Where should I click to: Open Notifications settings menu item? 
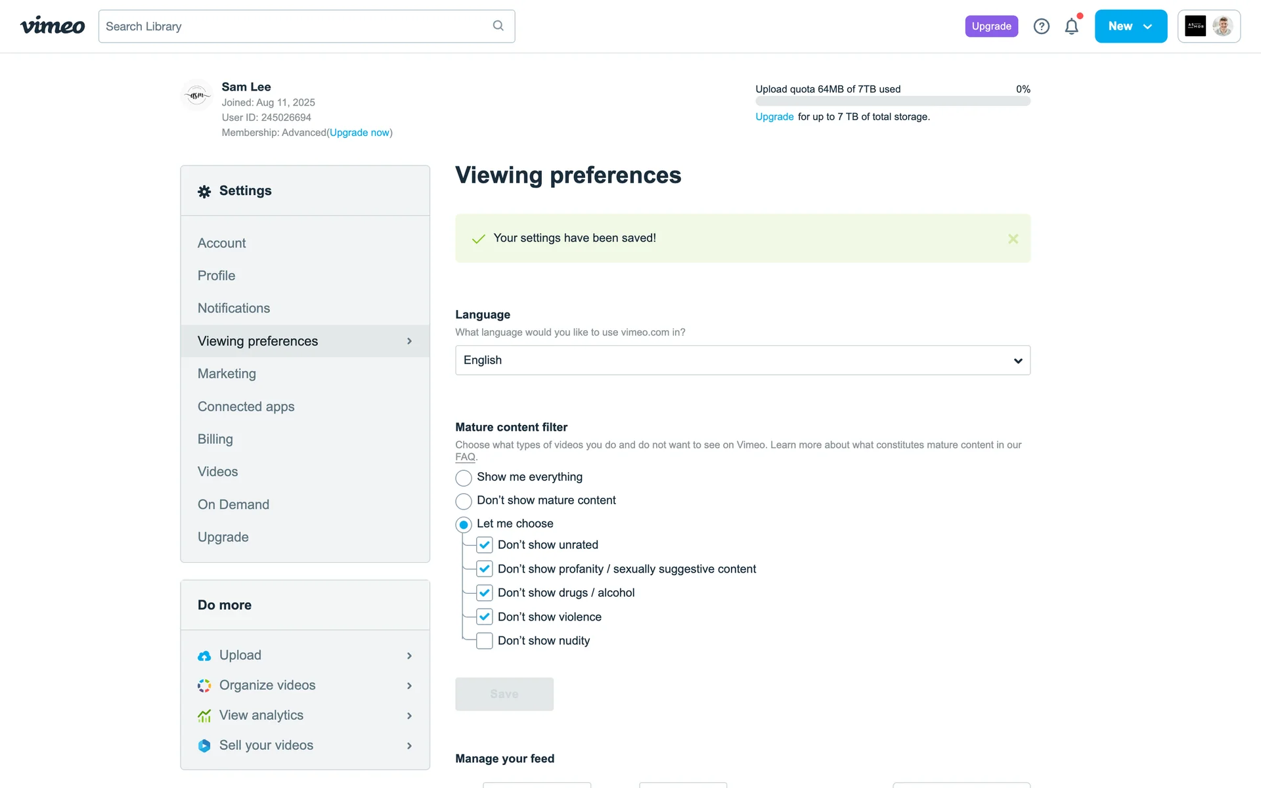click(x=234, y=308)
